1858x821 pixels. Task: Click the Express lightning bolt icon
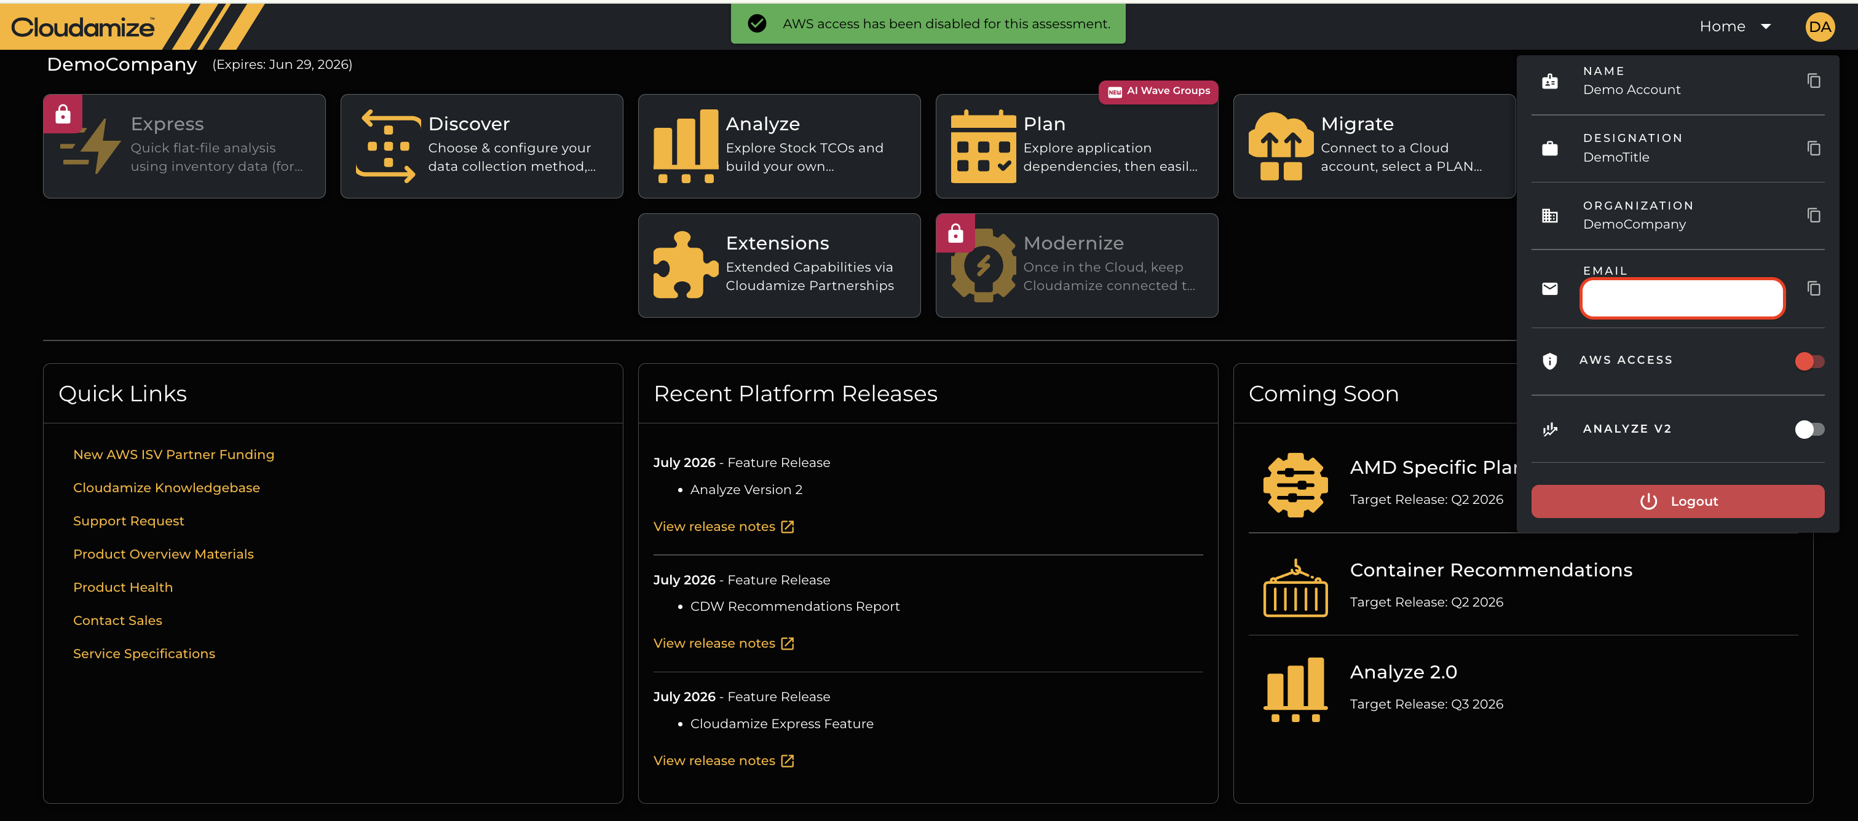point(91,146)
